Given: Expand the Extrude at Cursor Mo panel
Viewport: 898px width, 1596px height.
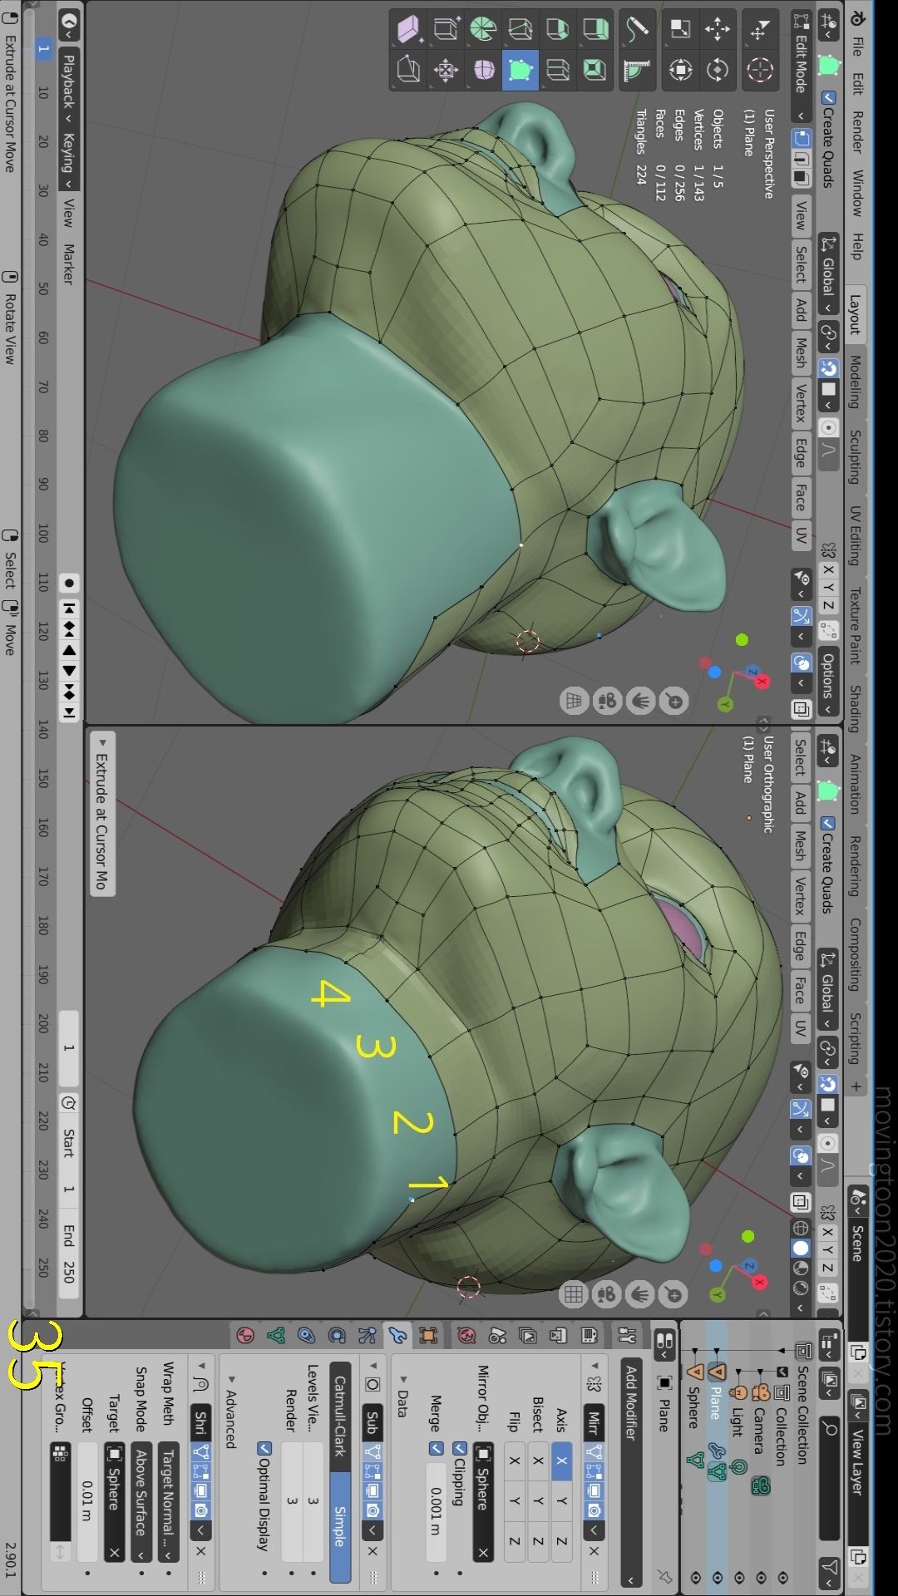Looking at the screenshot, I should coord(101,813).
